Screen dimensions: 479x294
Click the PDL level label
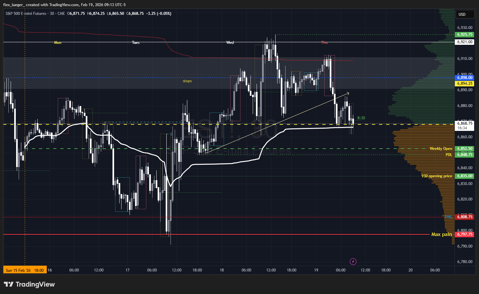[449, 155]
